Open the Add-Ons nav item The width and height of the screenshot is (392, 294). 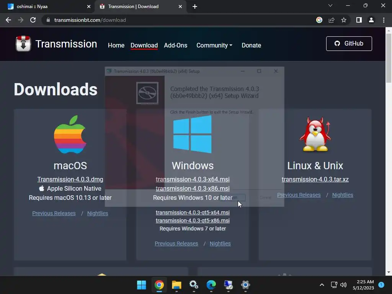point(175,45)
